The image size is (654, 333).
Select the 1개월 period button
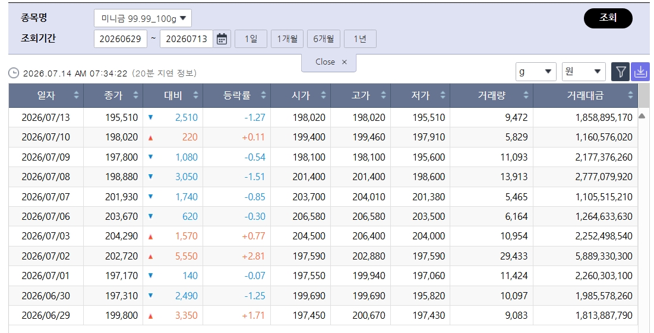point(287,39)
